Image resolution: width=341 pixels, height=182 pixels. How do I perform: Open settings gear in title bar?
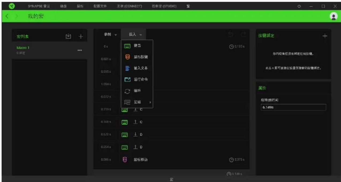299,6
